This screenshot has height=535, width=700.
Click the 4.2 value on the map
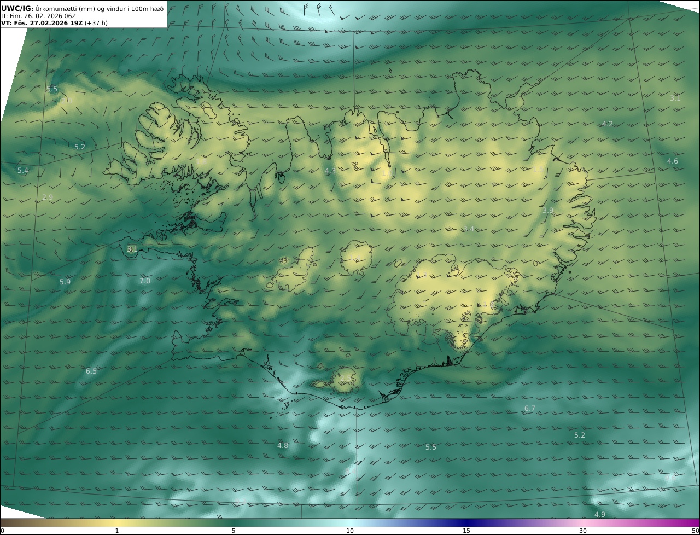[x=607, y=124]
